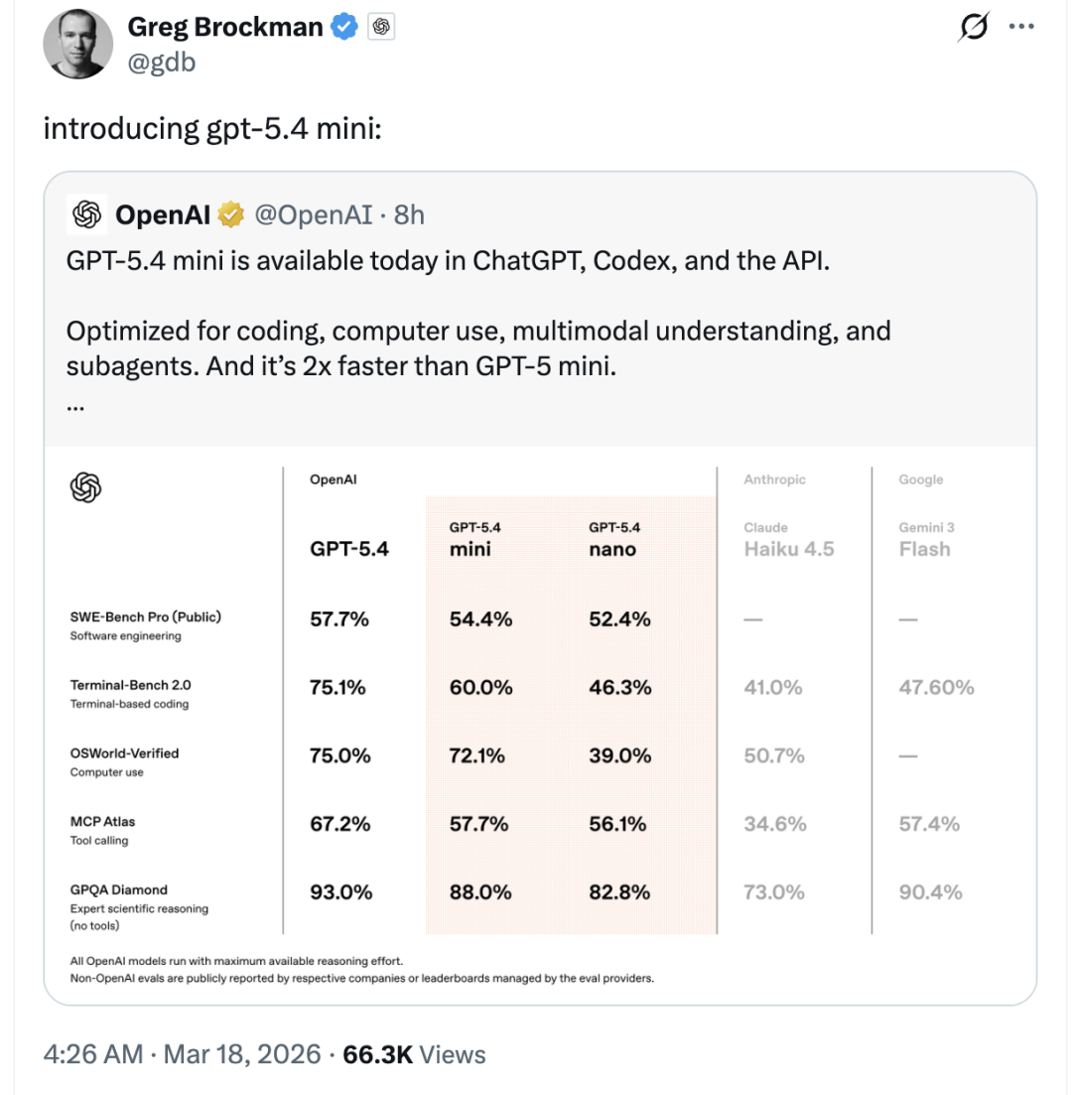Click the OpenAI logo inside the benchmark image
Viewport: 1072px width, 1095px height.
pos(86,487)
